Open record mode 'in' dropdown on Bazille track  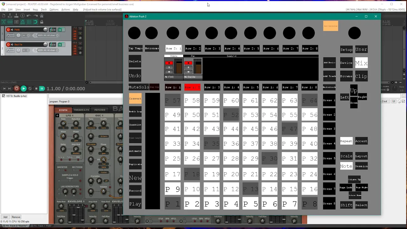point(26,50)
